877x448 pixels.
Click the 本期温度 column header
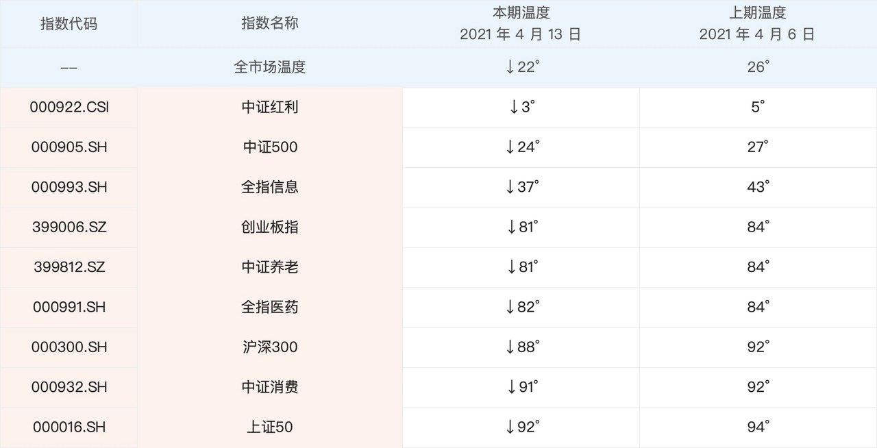[521, 14]
